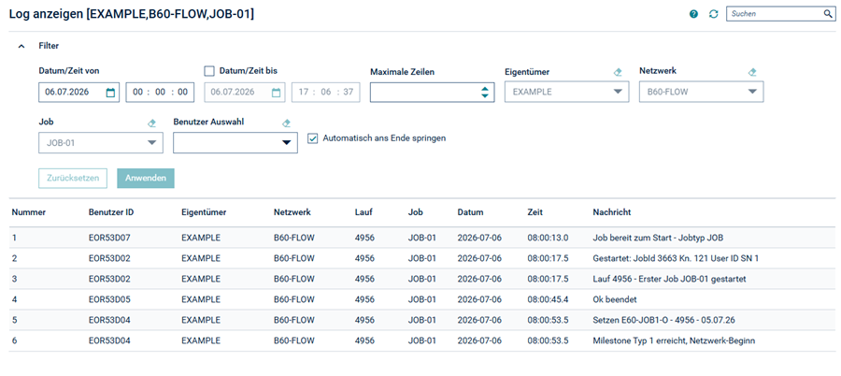The image size is (841, 376).
Task: Click the Datum/Zeit von date field
Action: pos(78,92)
